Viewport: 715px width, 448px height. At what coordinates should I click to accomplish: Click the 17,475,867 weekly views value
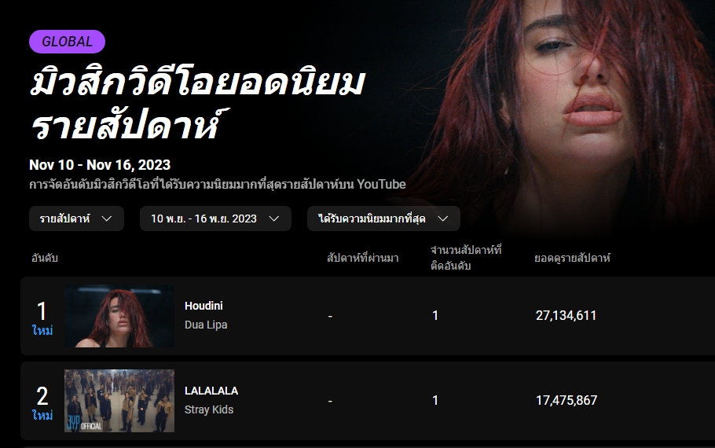click(566, 401)
